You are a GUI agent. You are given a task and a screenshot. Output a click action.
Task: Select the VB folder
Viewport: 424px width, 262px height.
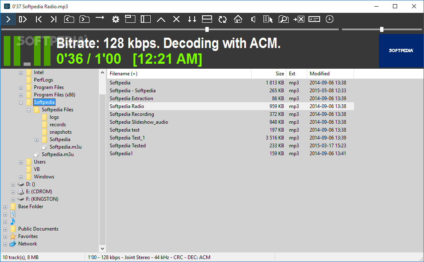click(37, 169)
